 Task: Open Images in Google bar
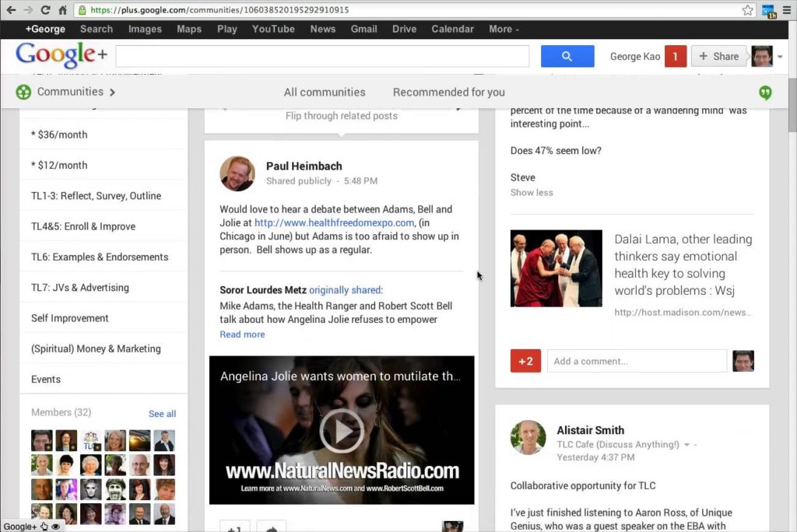(145, 29)
